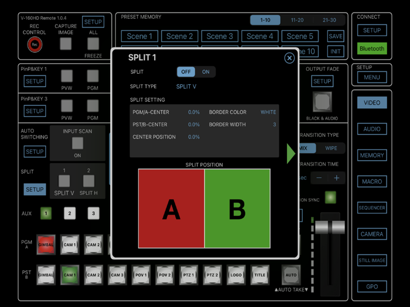Toggle PinP&KEY 1 PVW button
Image resolution: width=410 pixels, height=307 pixels.
coord(67,76)
